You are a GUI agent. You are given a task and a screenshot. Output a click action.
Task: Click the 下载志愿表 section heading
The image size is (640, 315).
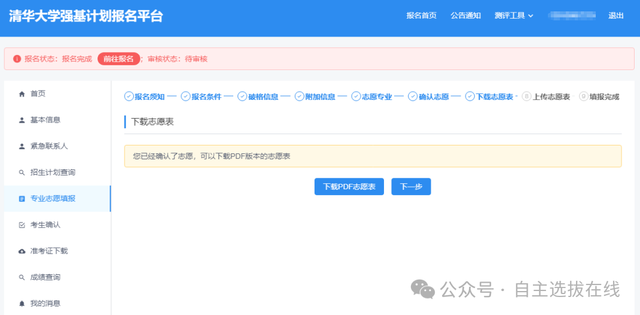(153, 122)
